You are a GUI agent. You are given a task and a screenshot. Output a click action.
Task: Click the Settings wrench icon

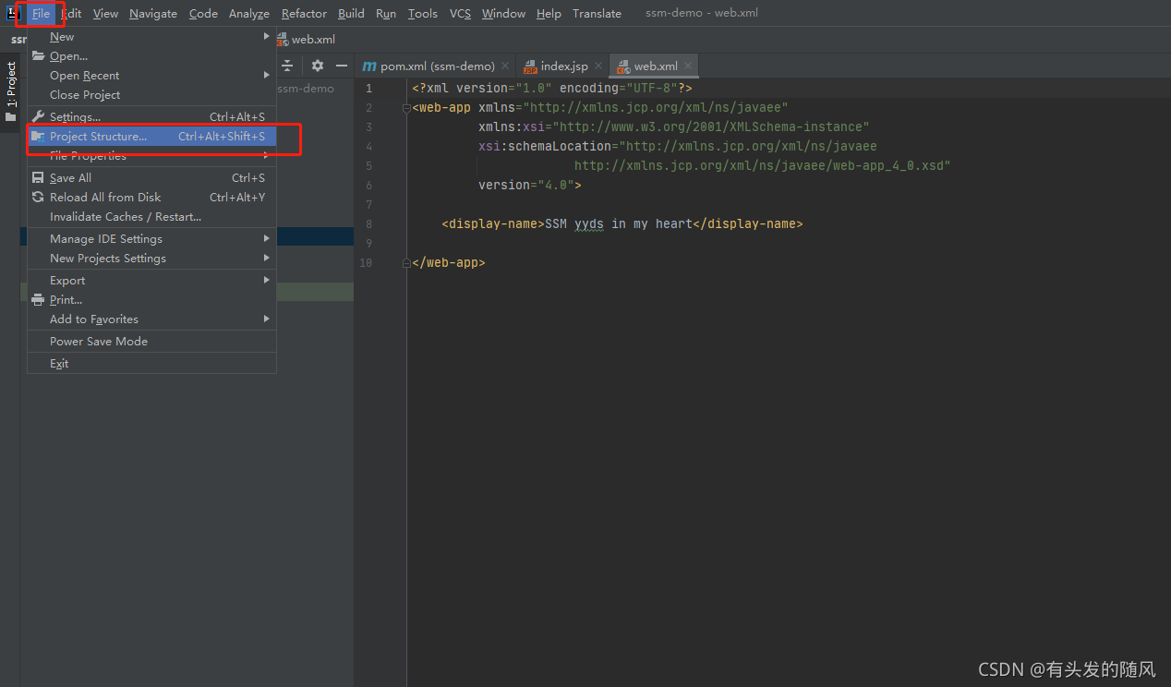(38, 117)
